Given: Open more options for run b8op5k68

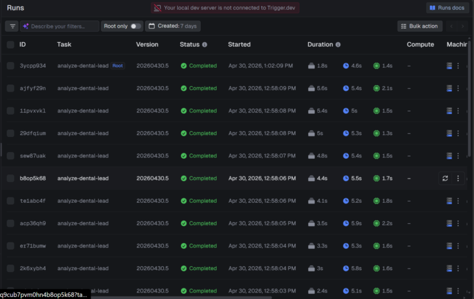Looking at the screenshot, I should [458, 178].
